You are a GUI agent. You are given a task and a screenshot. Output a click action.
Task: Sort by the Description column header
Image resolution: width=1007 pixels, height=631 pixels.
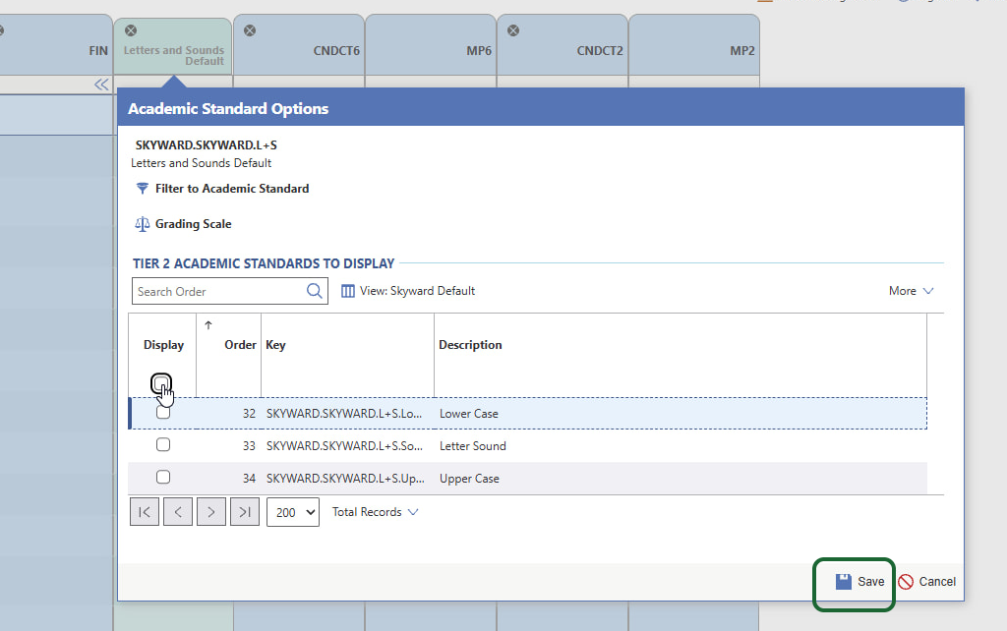(x=470, y=345)
